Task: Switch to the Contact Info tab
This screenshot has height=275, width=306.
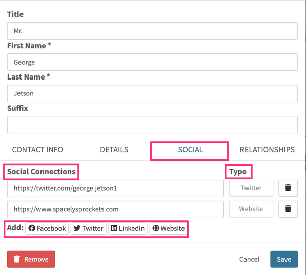Action: click(x=37, y=150)
